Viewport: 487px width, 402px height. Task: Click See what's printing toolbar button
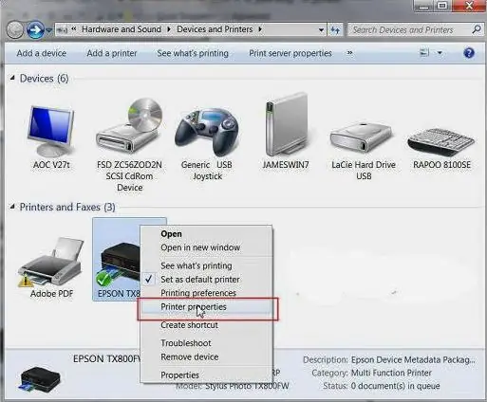pos(193,53)
